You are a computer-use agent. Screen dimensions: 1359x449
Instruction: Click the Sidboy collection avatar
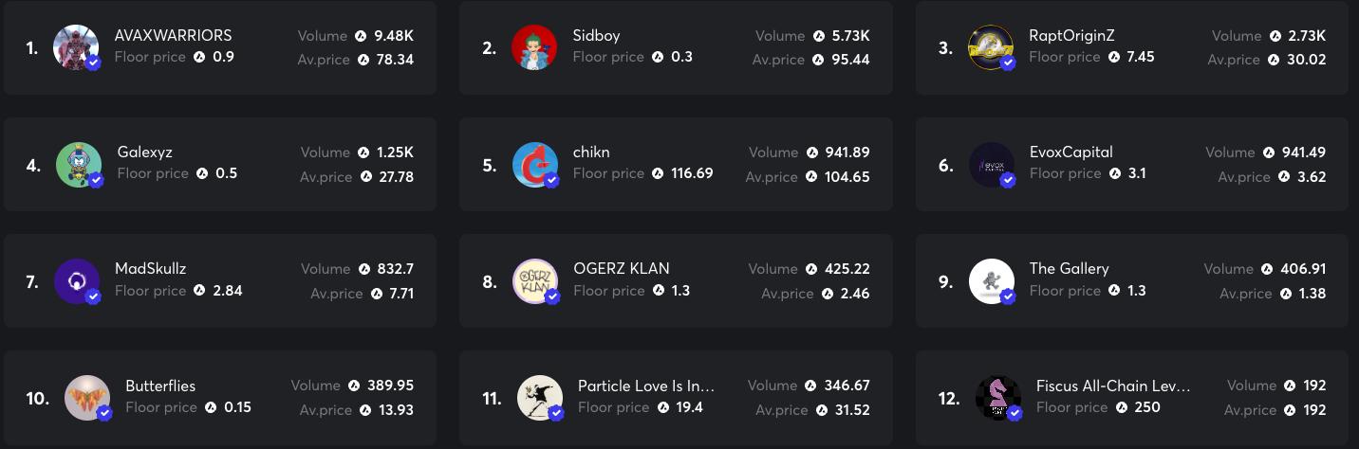pos(533,47)
